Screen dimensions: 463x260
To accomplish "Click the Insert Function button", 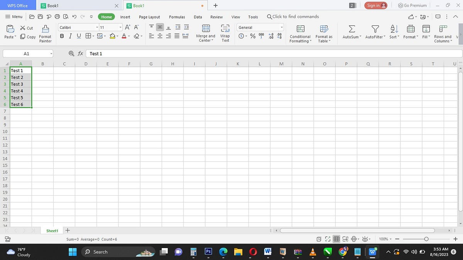I will [x=80, y=54].
